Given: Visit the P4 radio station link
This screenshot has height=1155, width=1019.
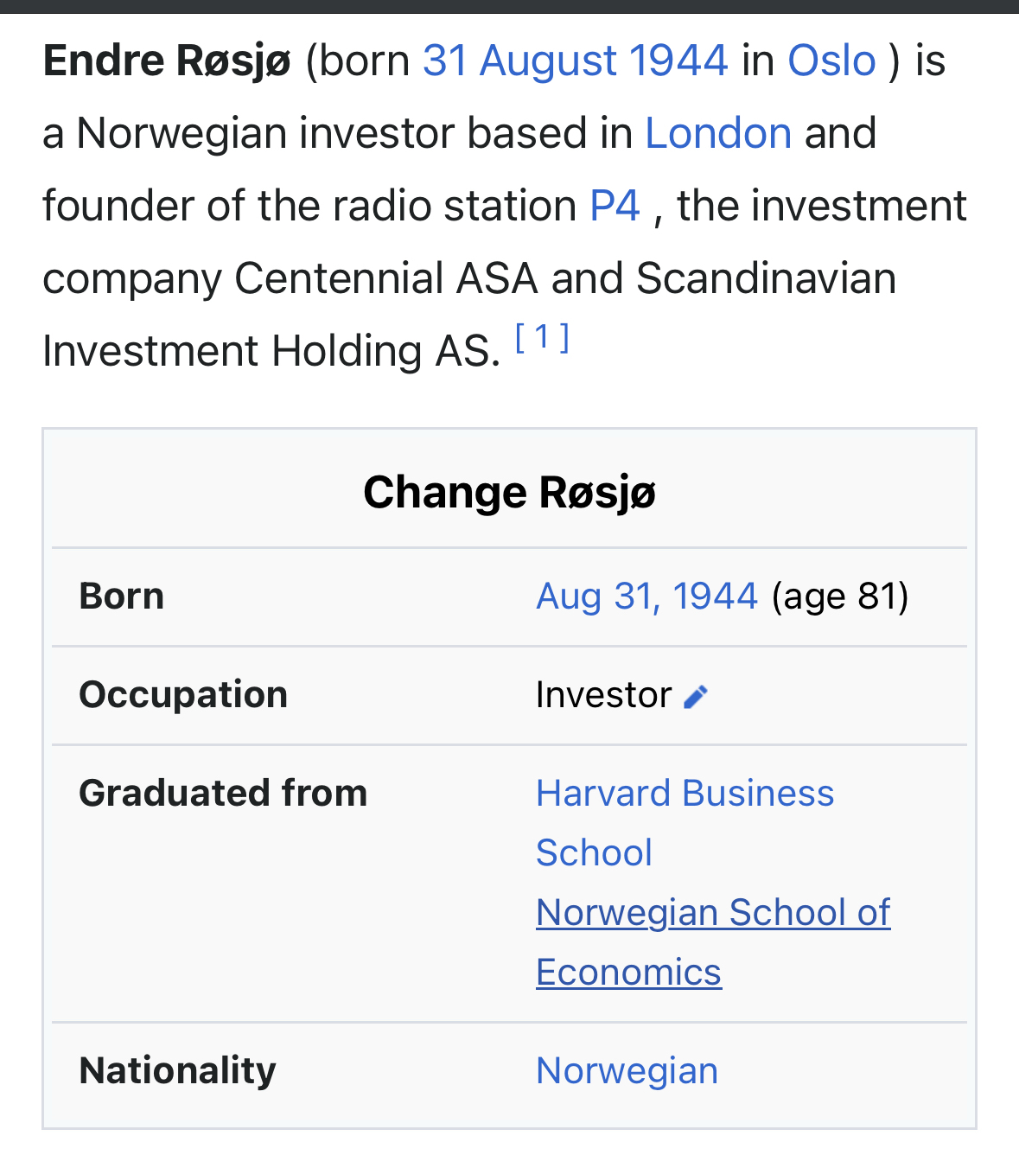Looking at the screenshot, I should point(615,207).
